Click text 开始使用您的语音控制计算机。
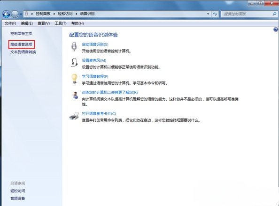Screen dimensions: 279x206 click(107, 51)
